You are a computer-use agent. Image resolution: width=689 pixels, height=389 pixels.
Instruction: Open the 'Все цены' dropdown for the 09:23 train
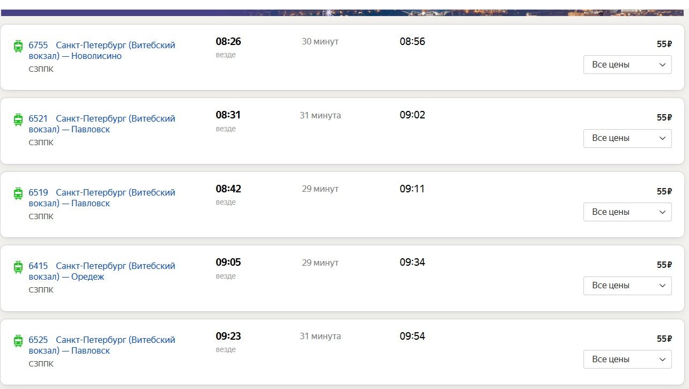[x=627, y=360]
